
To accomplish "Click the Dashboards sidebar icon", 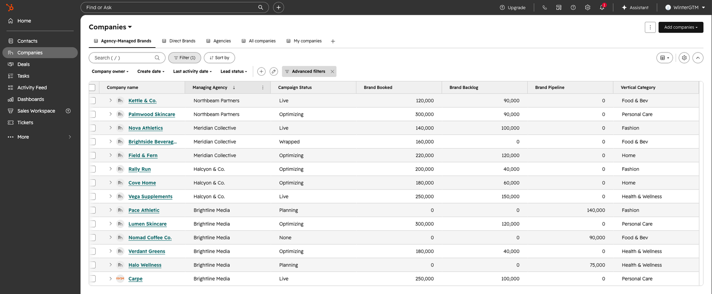I will (11, 99).
